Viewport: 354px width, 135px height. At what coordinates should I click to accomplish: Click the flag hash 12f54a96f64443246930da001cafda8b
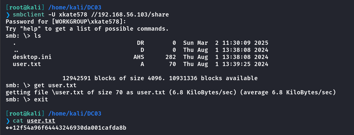(70, 128)
